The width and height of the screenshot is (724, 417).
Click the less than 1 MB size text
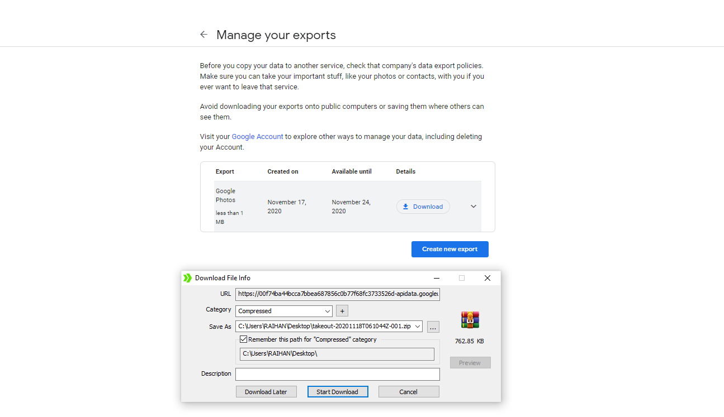[230, 217]
